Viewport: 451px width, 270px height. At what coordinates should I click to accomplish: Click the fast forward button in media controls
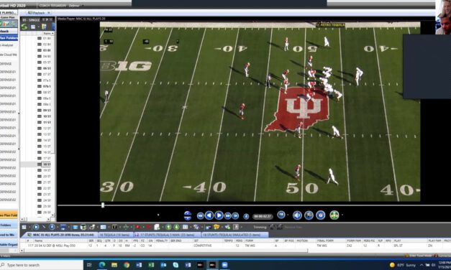pyautogui.click(x=228, y=215)
